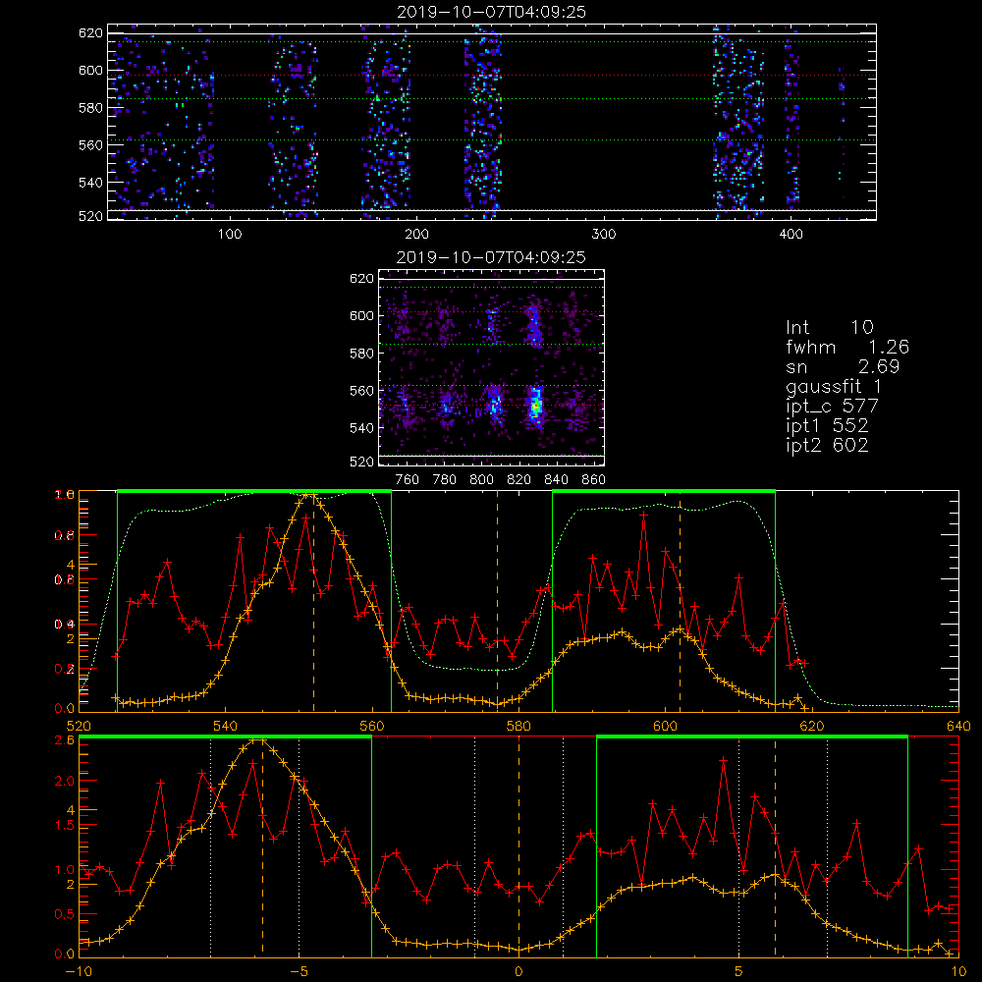The image size is (982, 982).
Task: Click x-axis label 820 on zoomed image
Action: coord(519,480)
